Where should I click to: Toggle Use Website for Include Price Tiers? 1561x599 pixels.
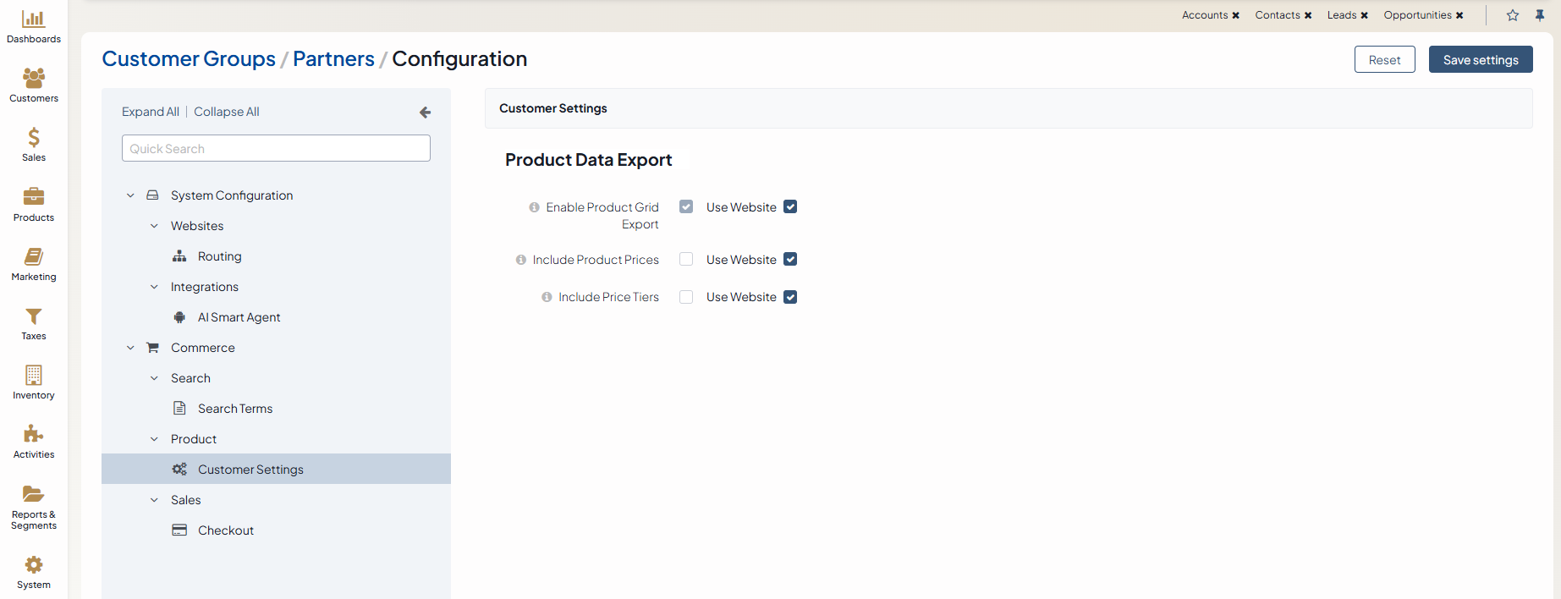pos(790,297)
